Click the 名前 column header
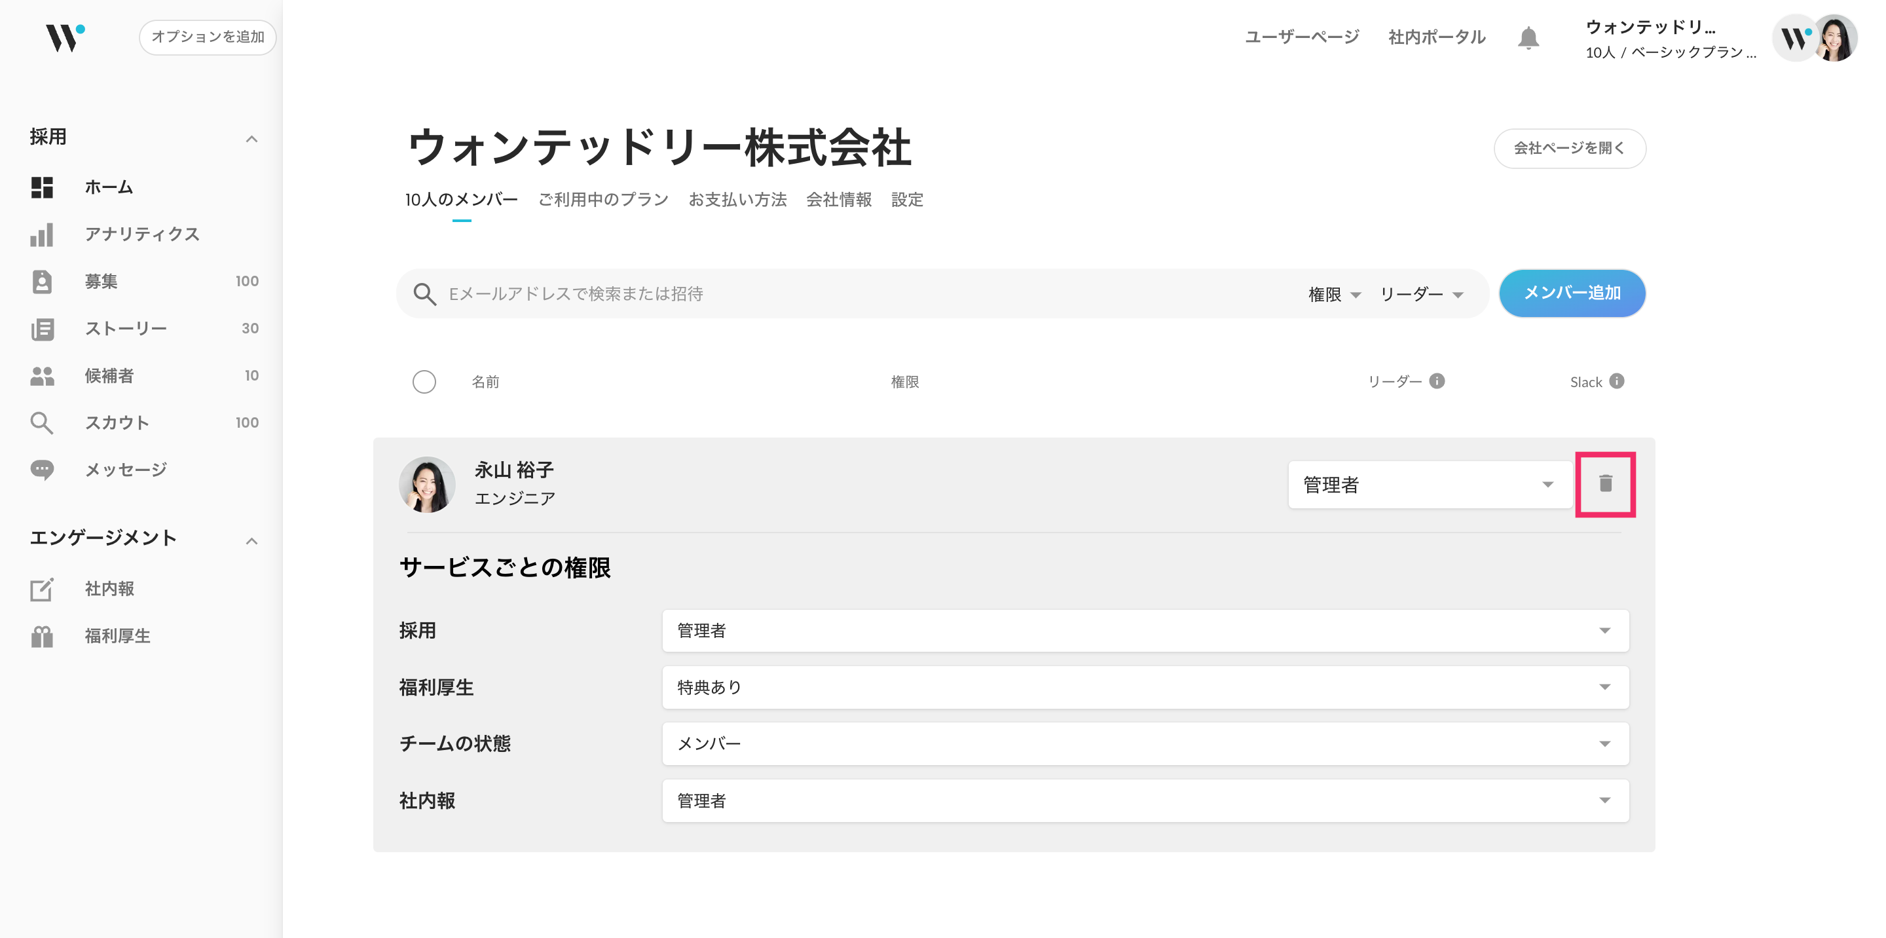 (x=485, y=381)
